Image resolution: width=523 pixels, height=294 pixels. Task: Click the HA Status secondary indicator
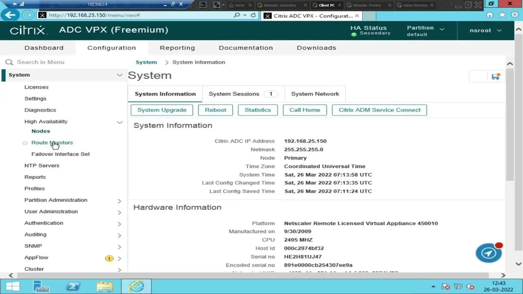click(370, 30)
